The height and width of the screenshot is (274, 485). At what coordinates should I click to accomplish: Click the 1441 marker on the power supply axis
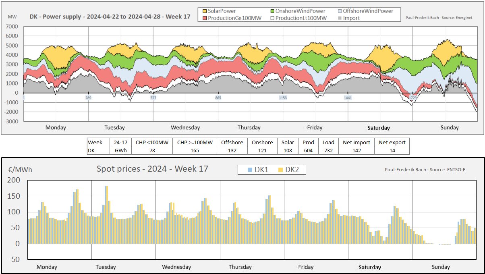(348, 98)
